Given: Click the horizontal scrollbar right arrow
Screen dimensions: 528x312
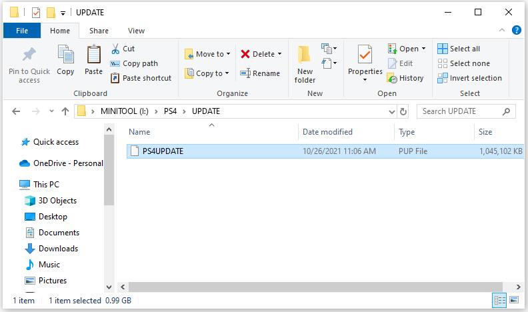Looking at the screenshot, I should 518,287.
